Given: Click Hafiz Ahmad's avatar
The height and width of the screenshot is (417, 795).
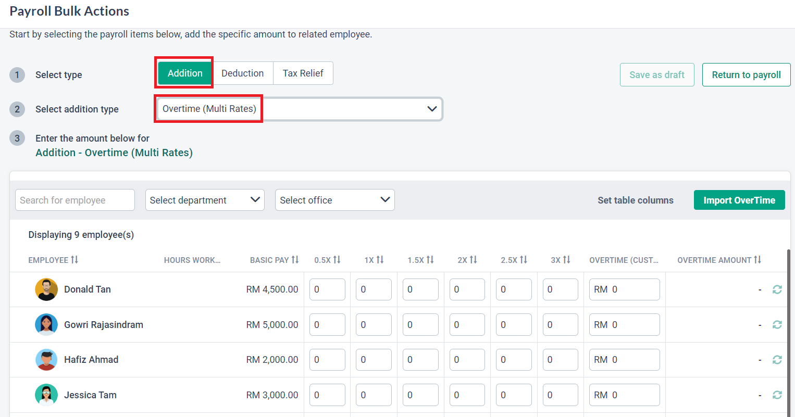Looking at the screenshot, I should click(46, 360).
